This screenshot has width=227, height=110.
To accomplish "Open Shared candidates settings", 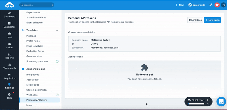I will [x=36, y=18].
